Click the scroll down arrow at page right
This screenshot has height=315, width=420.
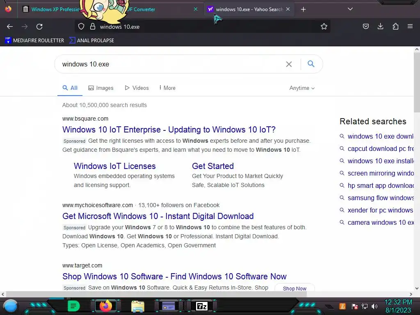(x=417, y=288)
